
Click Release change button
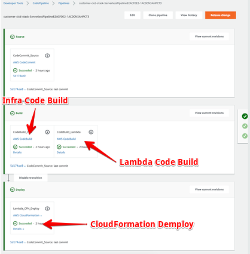(x=220, y=15)
